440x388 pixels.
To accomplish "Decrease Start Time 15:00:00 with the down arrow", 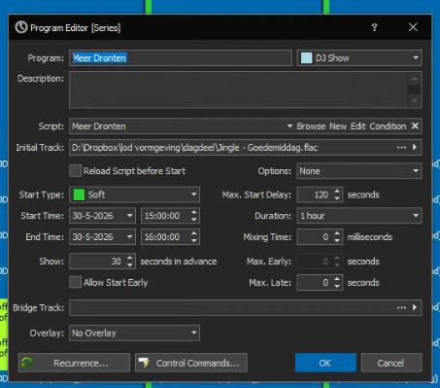I will point(194,220).
